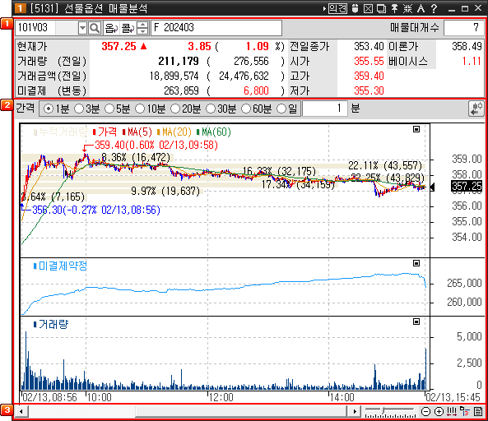This screenshot has height=421, width=488.
Task: Click the 매물대개수 input field
Action: click(x=463, y=28)
